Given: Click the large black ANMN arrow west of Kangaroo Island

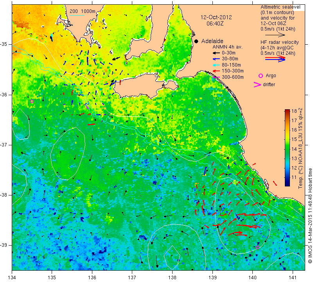Looking at the screenshot, I should pyautogui.click(x=112, y=83).
